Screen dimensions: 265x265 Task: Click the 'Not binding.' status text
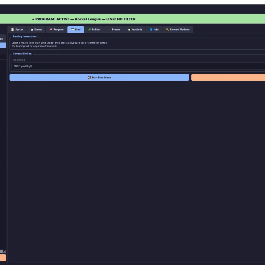tap(19, 60)
